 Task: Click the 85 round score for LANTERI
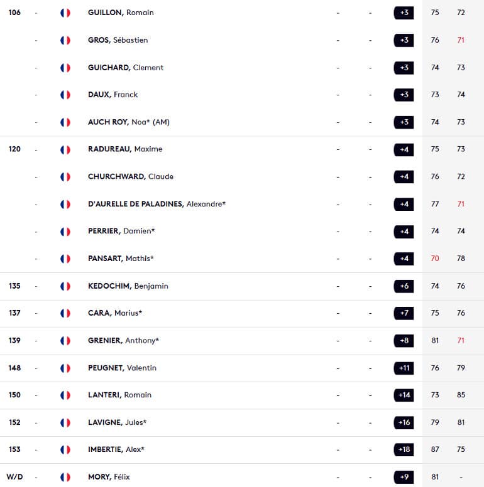click(x=461, y=395)
